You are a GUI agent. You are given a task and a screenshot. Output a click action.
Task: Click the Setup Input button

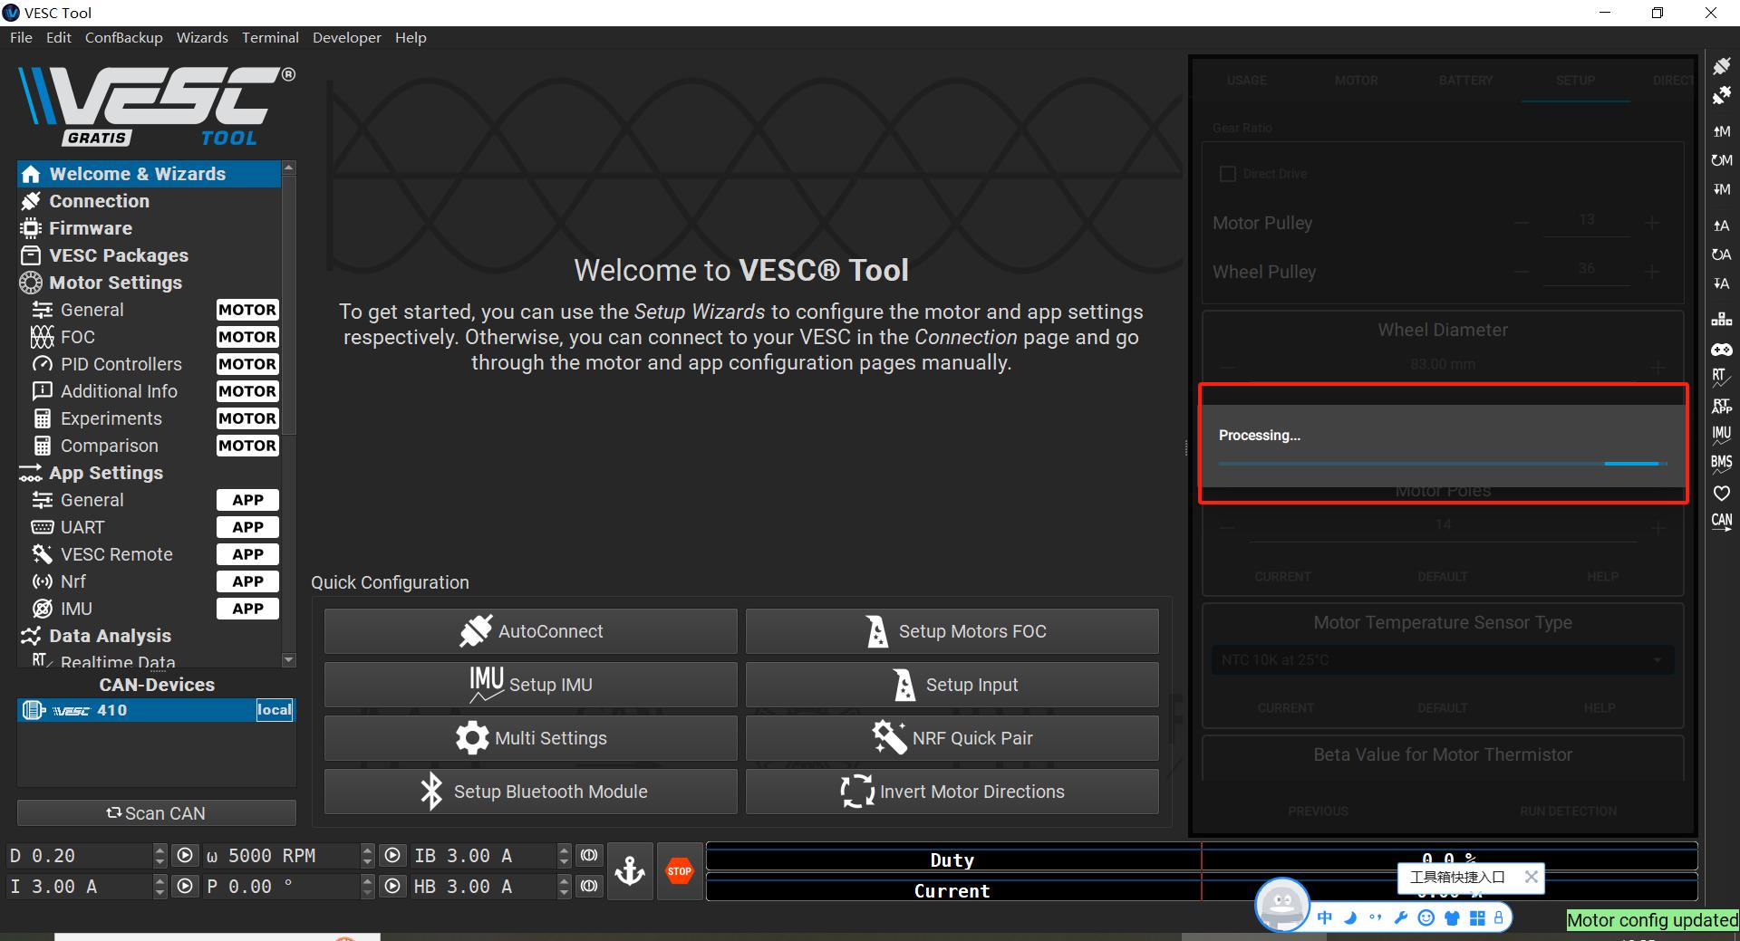click(952, 685)
